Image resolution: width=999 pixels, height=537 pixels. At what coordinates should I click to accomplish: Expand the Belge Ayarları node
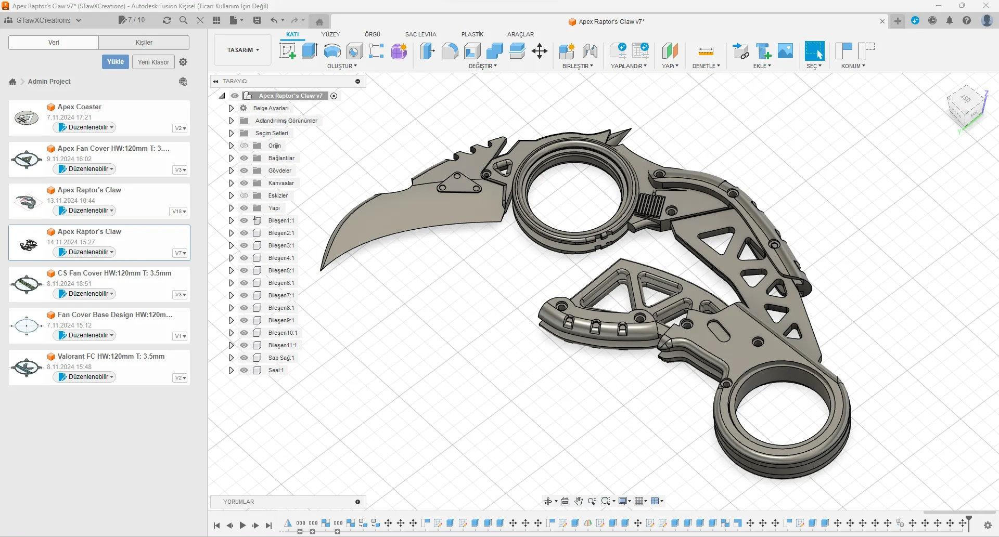tap(231, 108)
